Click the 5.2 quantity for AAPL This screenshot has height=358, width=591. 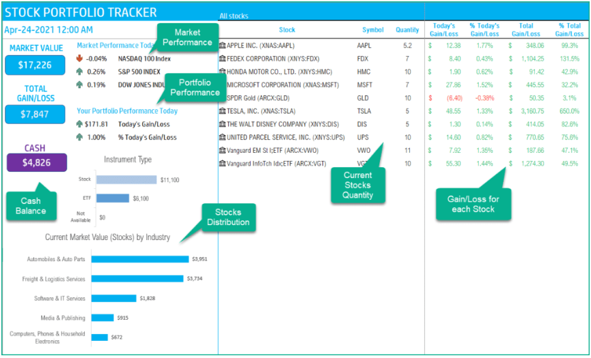tap(407, 46)
